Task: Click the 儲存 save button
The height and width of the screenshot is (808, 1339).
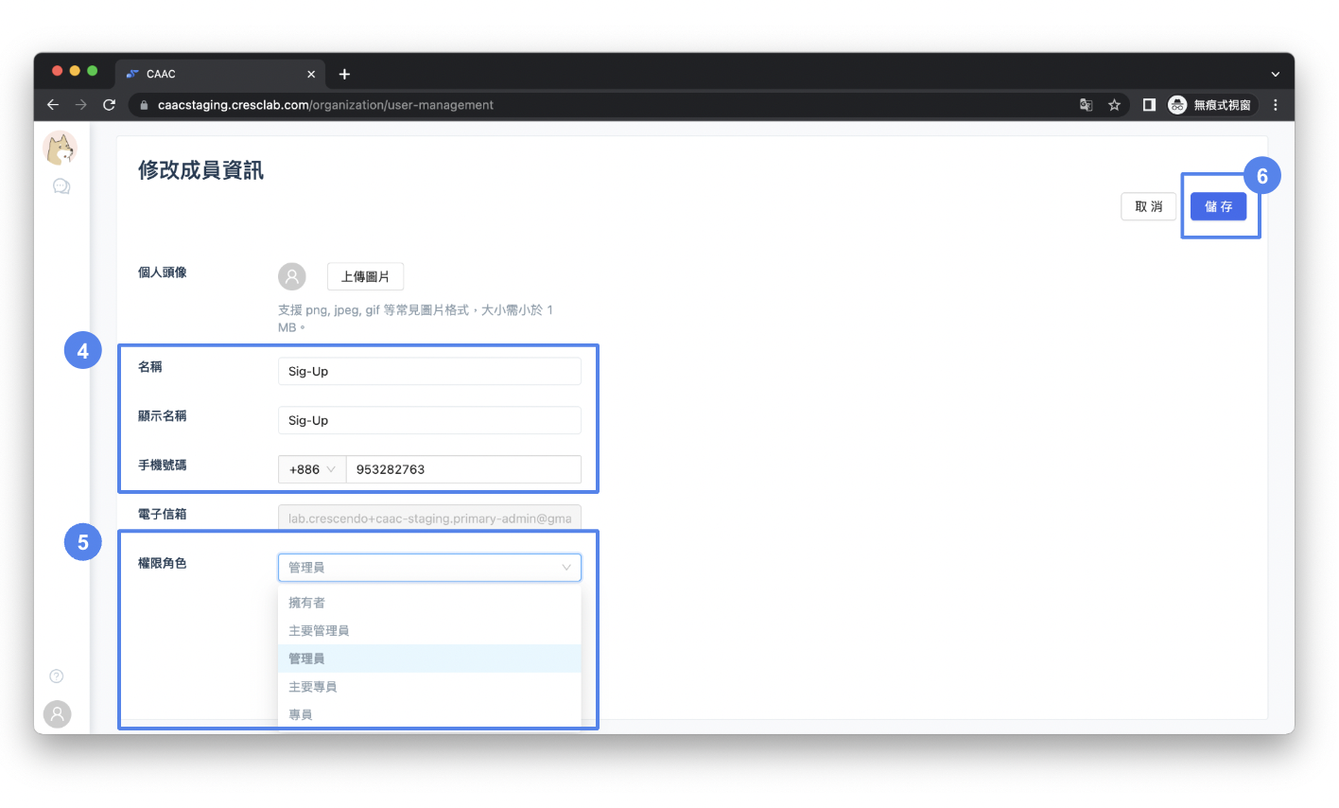Action: (1218, 206)
